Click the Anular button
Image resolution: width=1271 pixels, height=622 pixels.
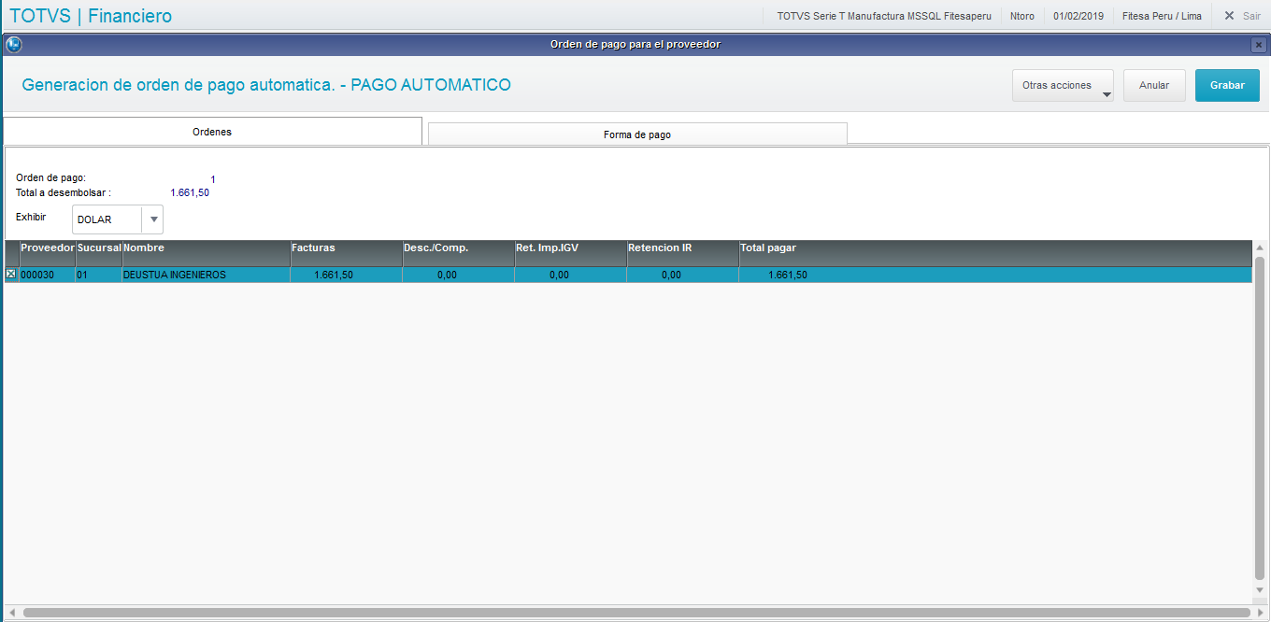[1154, 85]
